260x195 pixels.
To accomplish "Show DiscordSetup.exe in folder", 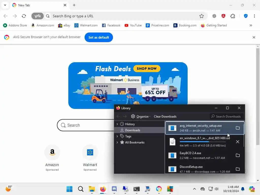I will click(238, 169).
